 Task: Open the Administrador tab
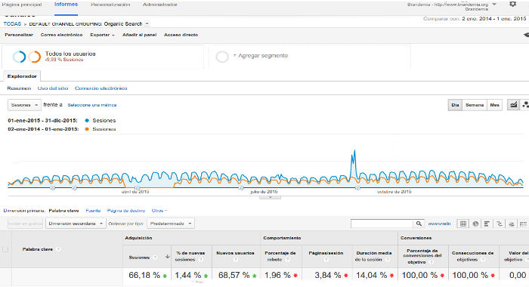[x=160, y=5]
